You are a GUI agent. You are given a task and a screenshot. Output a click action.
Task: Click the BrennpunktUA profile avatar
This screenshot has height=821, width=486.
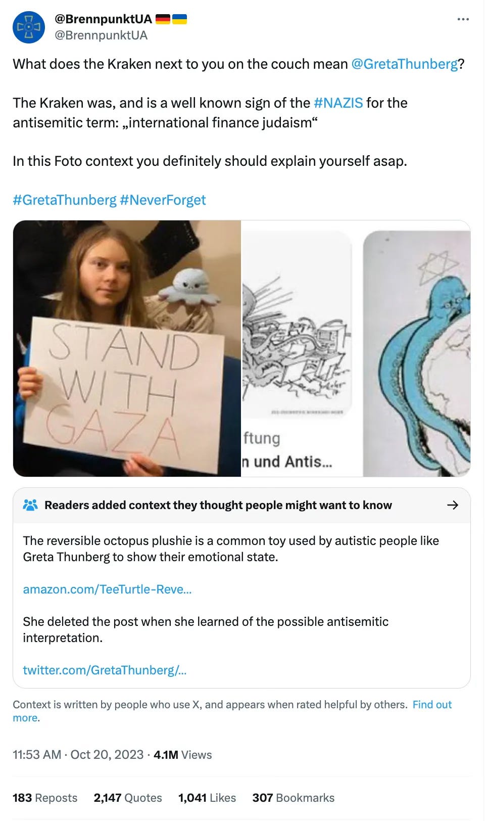click(28, 27)
